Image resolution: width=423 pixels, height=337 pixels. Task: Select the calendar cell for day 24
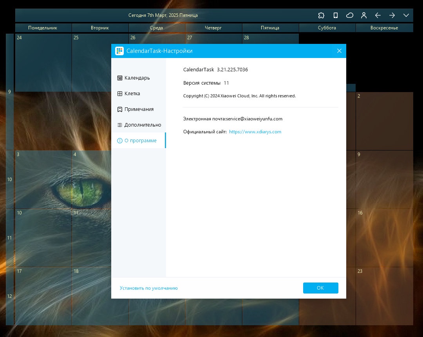click(43, 63)
